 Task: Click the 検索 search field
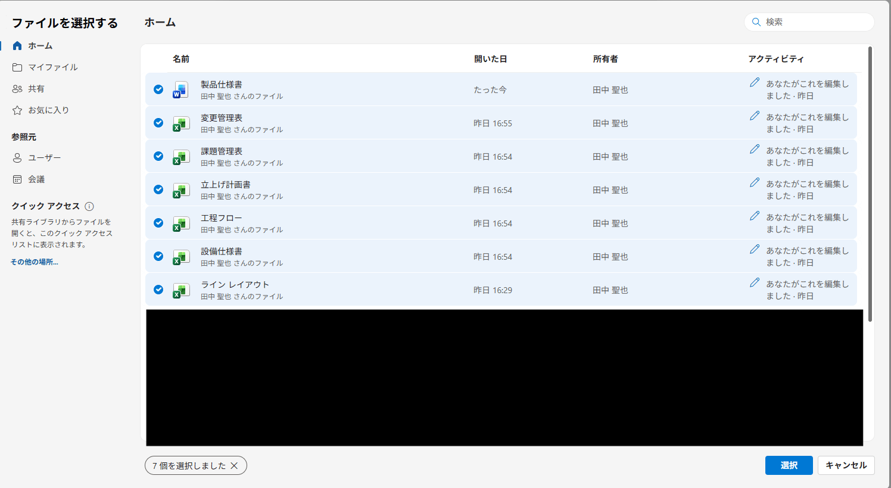tap(809, 22)
